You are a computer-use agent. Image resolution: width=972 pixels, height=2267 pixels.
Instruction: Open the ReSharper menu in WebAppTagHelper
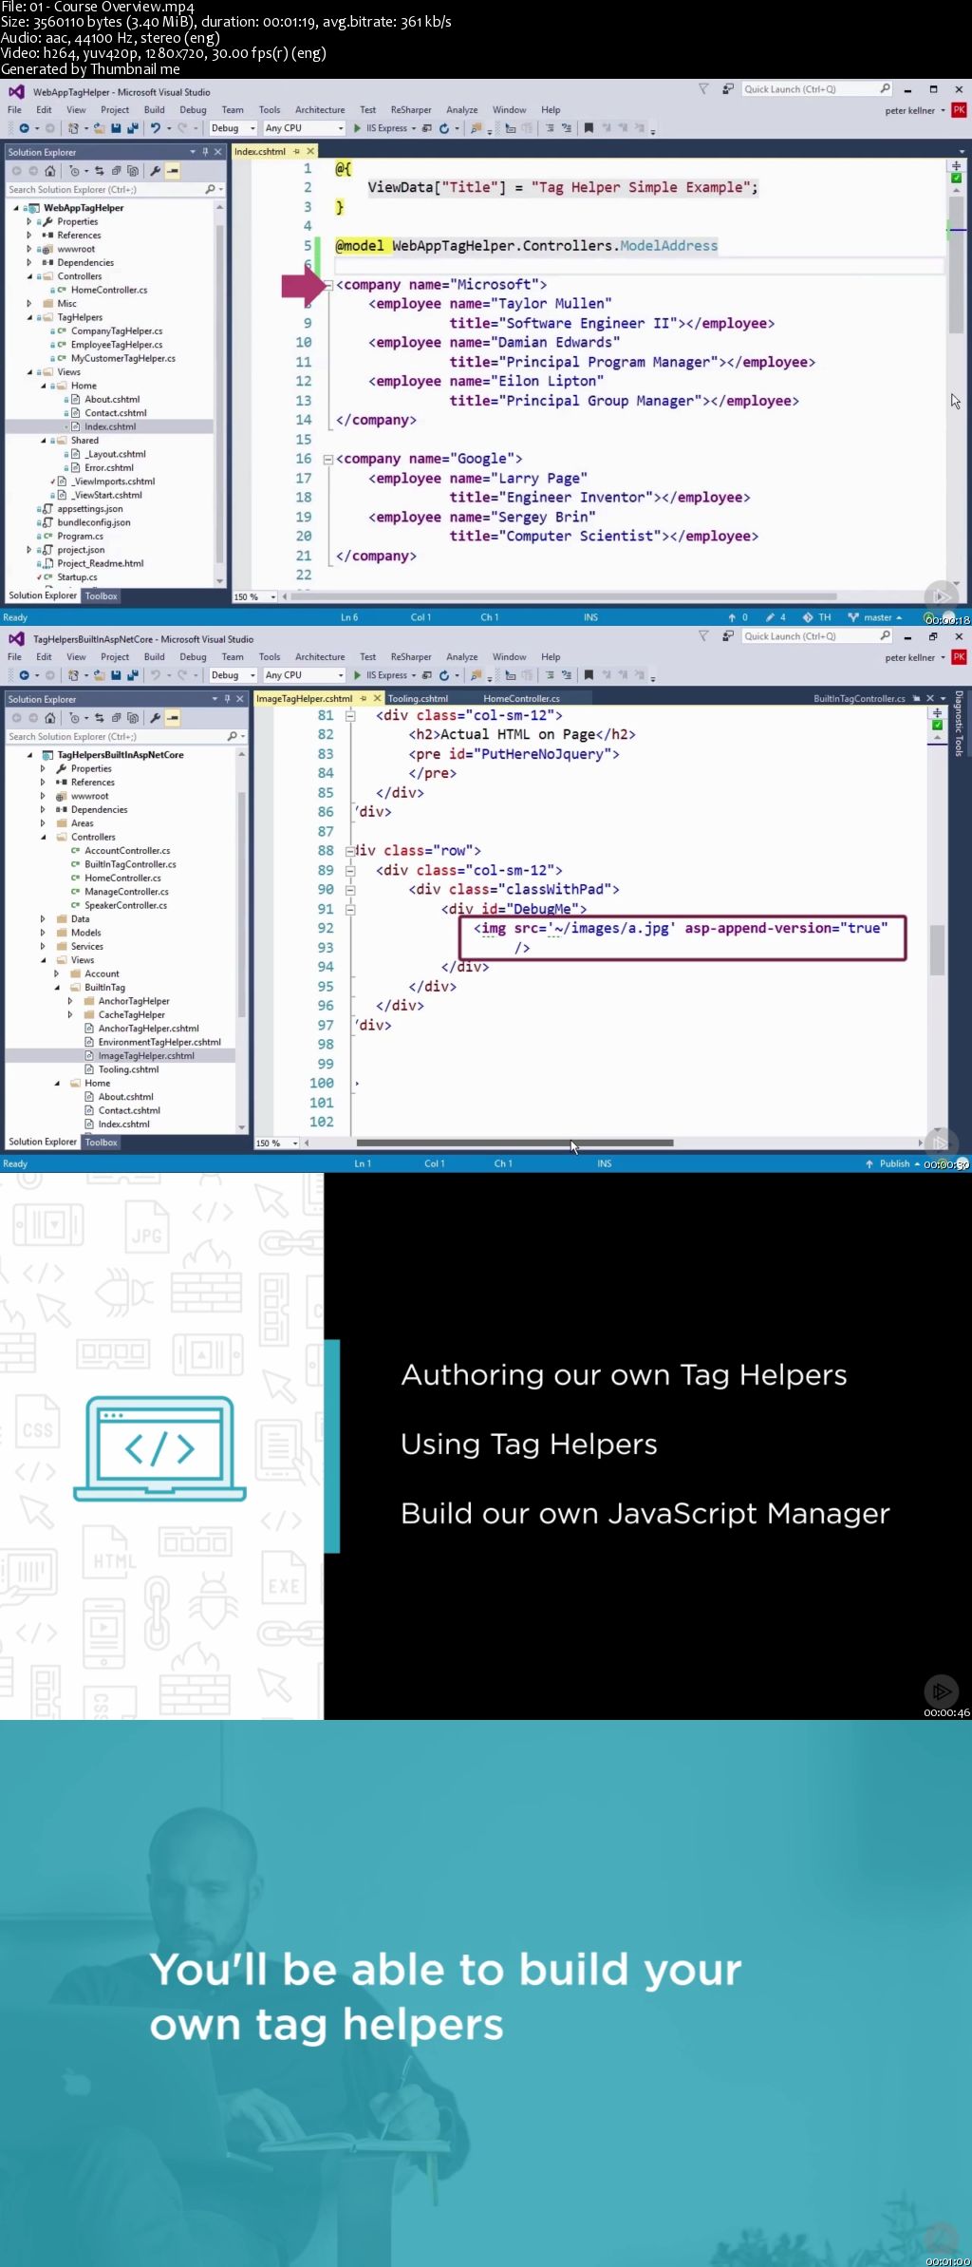coord(411,110)
